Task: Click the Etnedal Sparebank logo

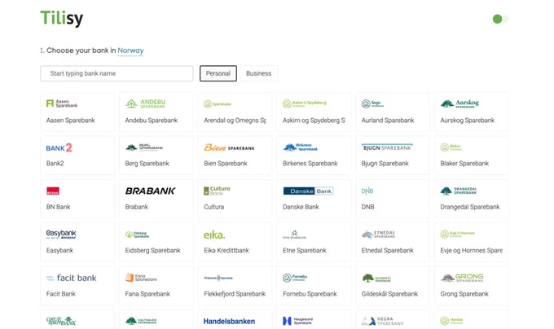Action: tap(378, 234)
